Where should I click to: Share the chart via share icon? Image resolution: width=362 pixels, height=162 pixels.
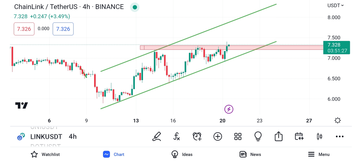pos(278,136)
